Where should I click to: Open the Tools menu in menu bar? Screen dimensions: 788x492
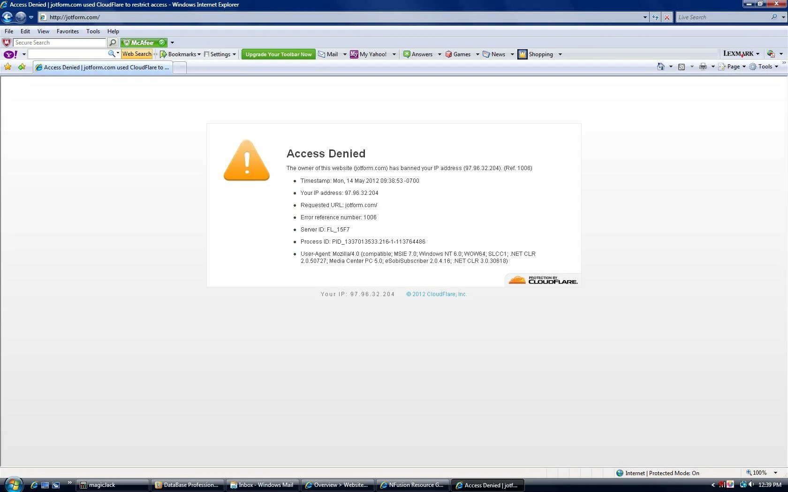(x=93, y=31)
